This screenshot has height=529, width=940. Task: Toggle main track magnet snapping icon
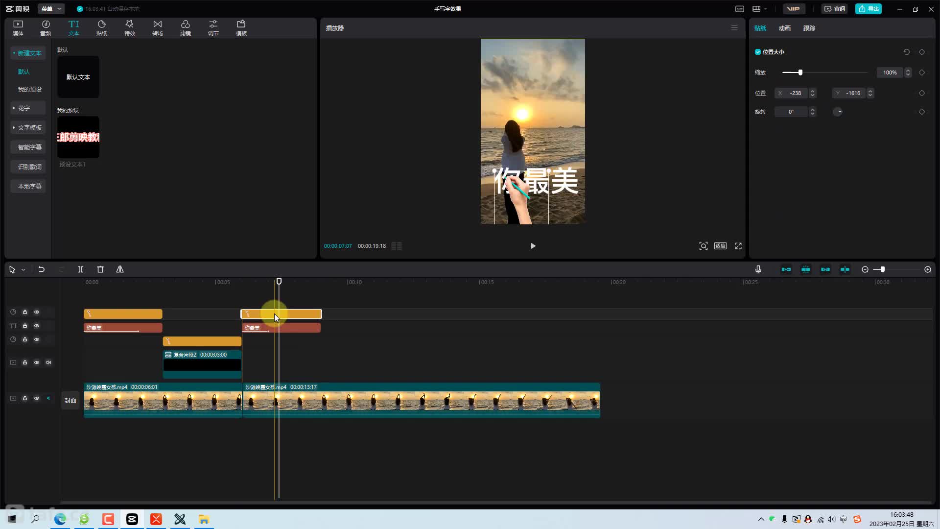pos(786,269)
